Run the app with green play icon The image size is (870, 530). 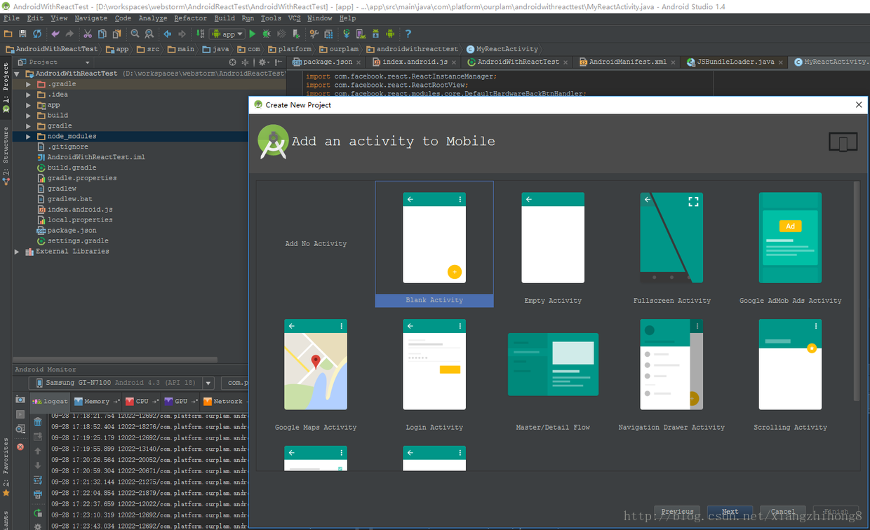click(253, 34)
